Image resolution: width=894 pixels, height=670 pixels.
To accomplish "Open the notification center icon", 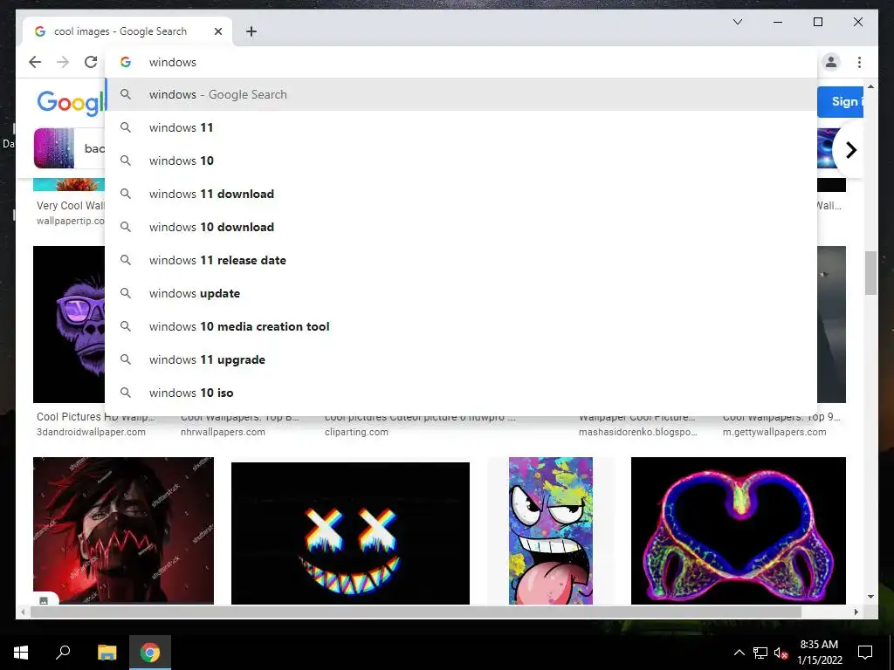I will tap(865, 653).
